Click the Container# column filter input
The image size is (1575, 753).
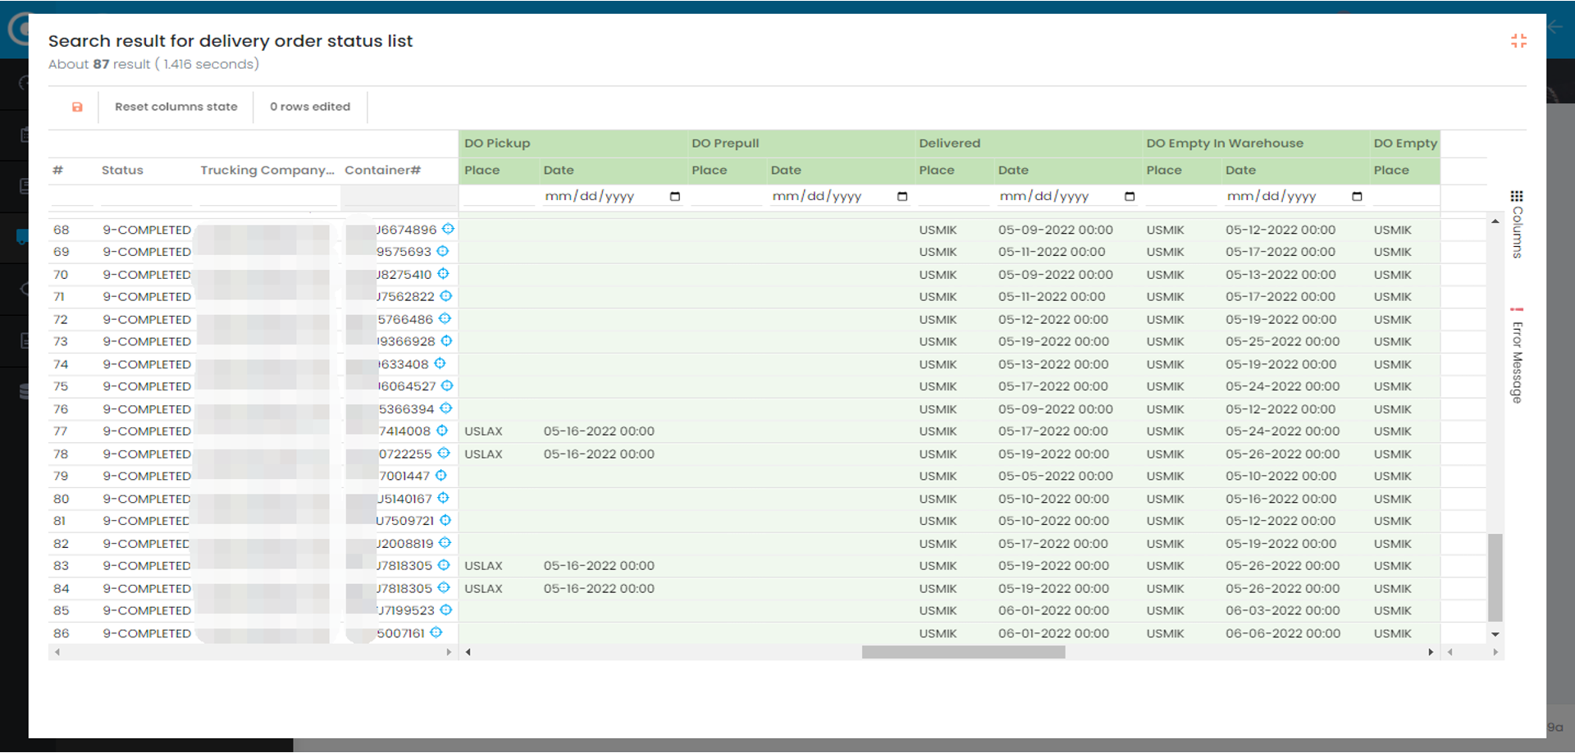click(399, 196)
